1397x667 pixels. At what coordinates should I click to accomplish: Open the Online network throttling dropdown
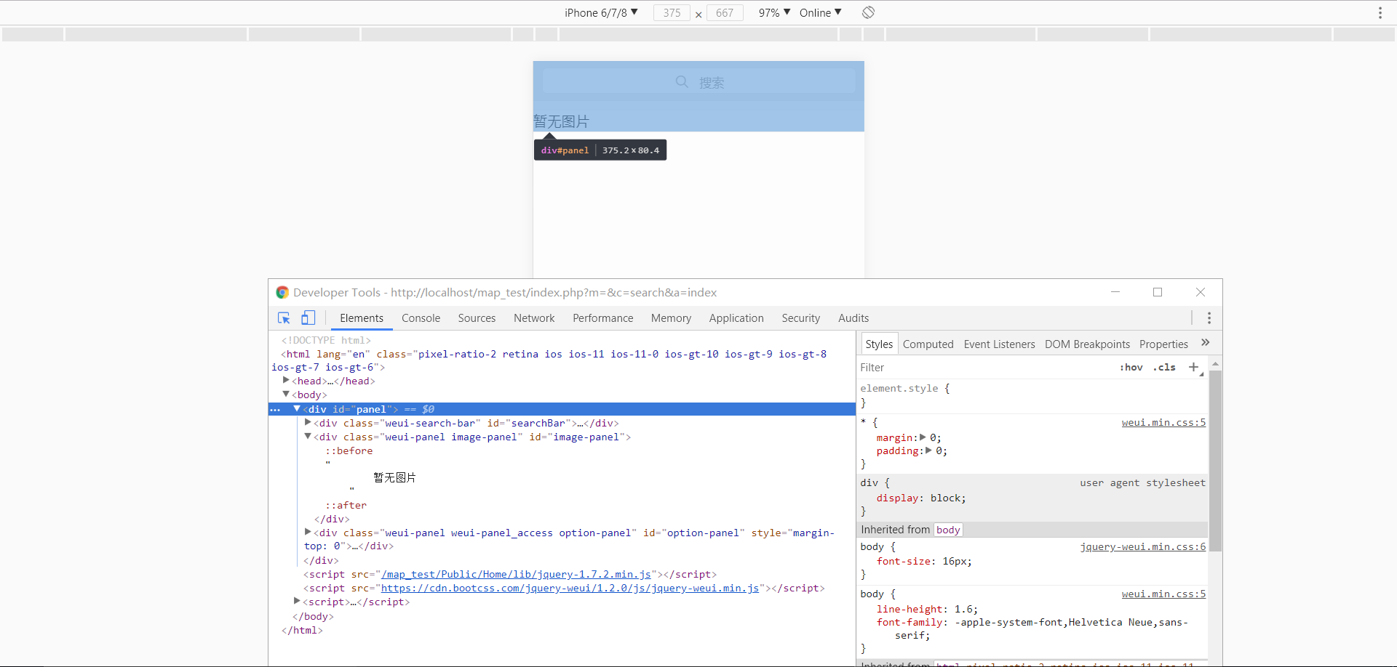tap(820, 12)
